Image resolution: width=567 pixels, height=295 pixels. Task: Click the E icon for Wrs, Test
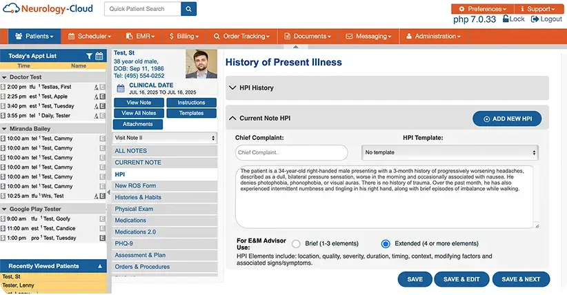coord(102,196)
